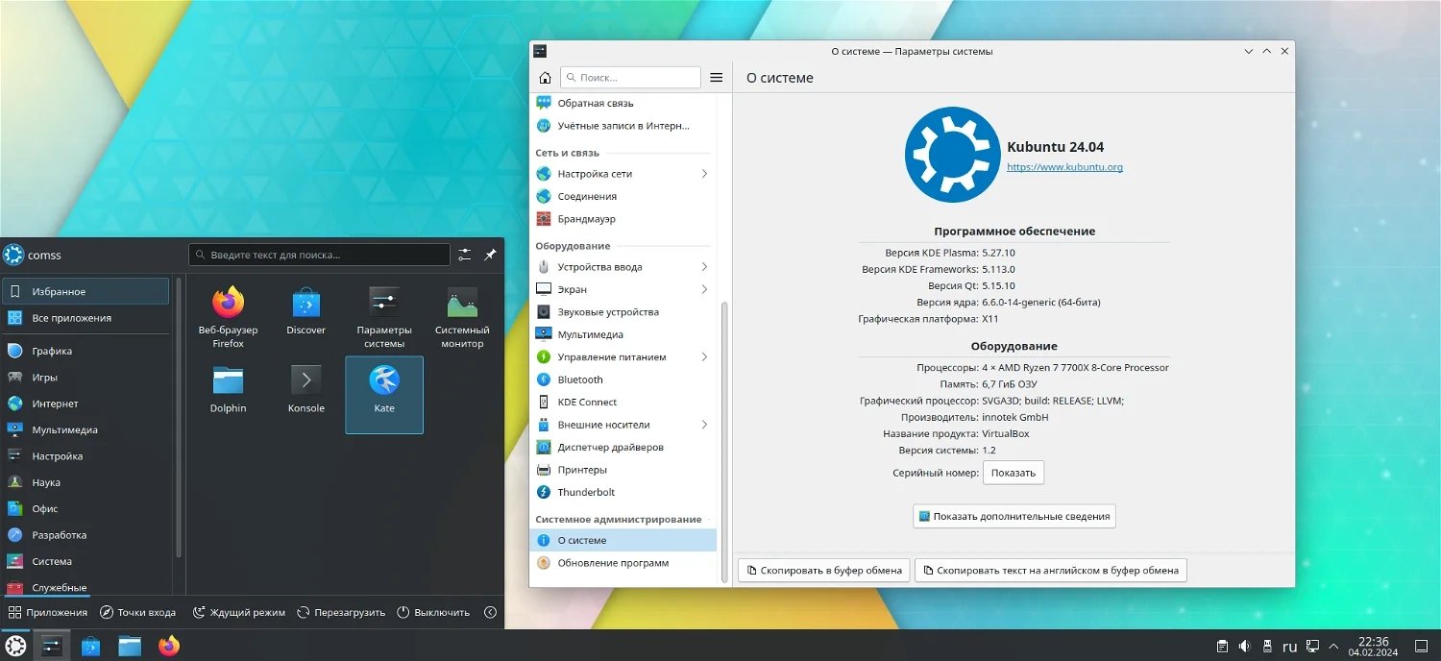Launch Konsole terminal from the launcher
Screen dimensions: 1441x661
click(x=305, y=384)
